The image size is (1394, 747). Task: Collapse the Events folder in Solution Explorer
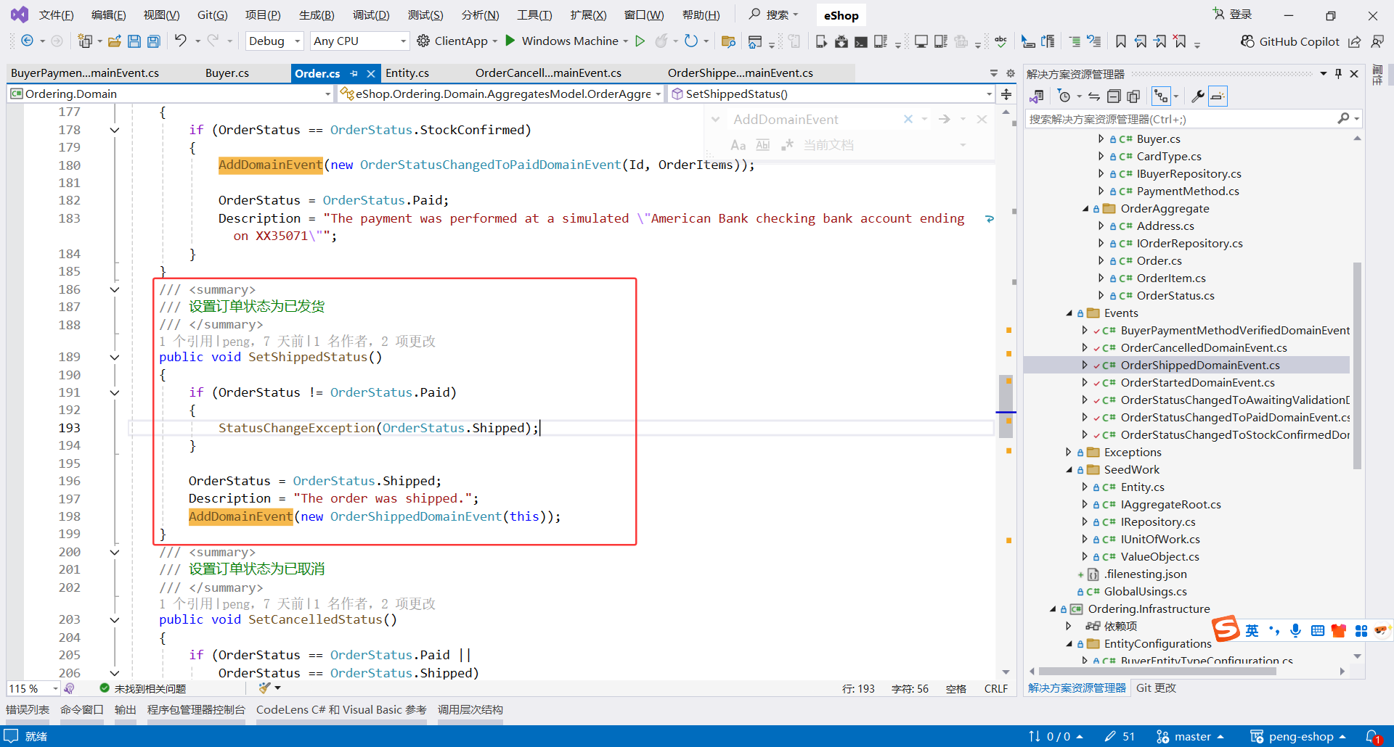(x=1069, y=313)
